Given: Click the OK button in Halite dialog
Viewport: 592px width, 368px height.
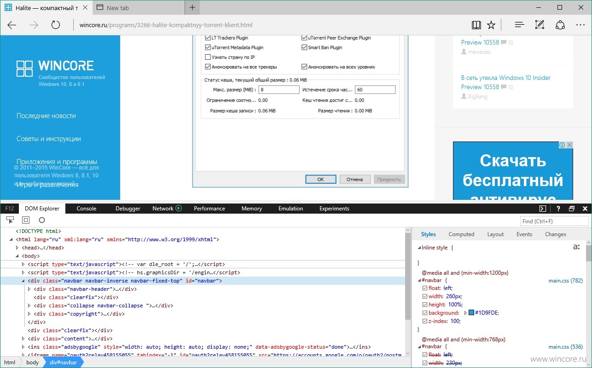Looking at the screenshot, I should pos(320,179).
